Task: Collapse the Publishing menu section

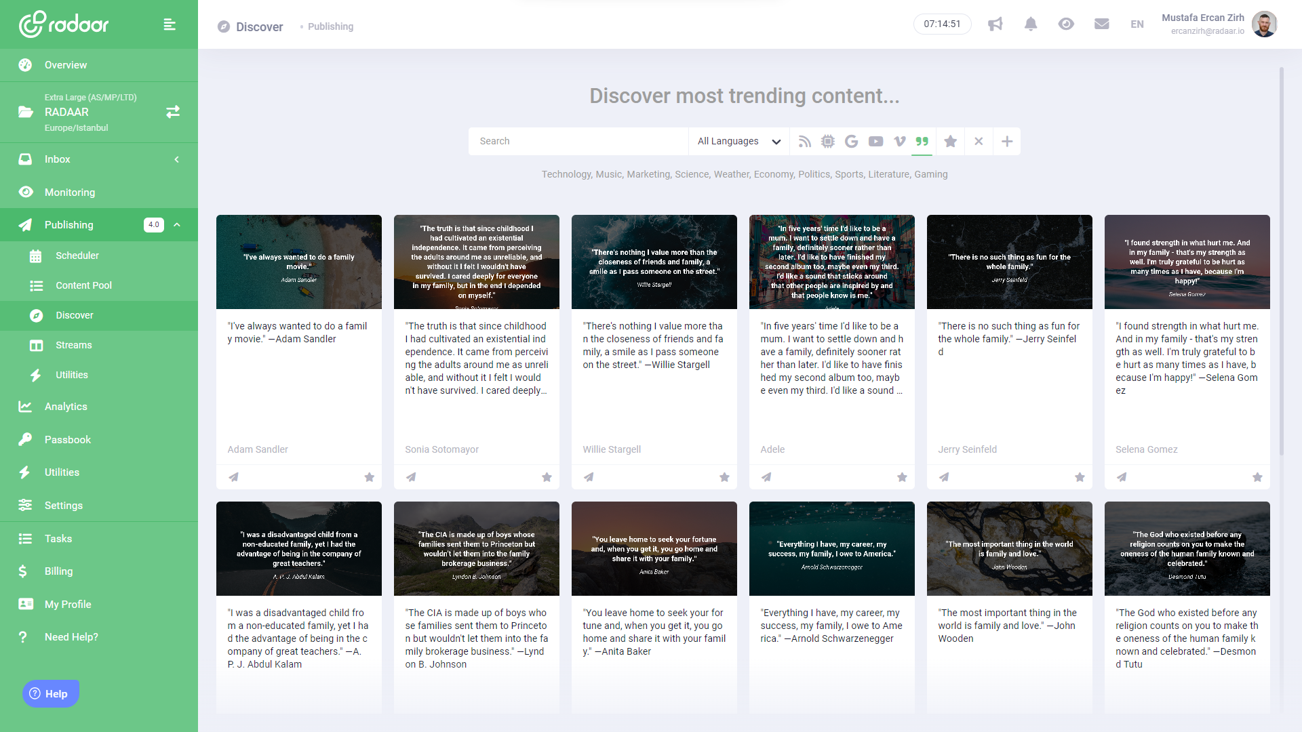Action: (177, 225)
